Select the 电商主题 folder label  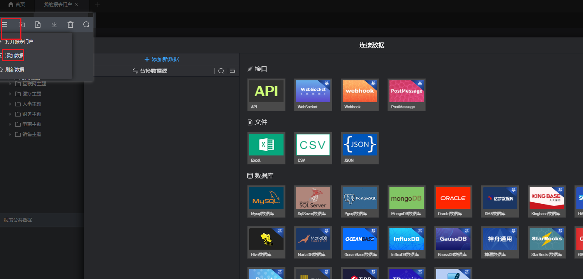tap(32, 124)
